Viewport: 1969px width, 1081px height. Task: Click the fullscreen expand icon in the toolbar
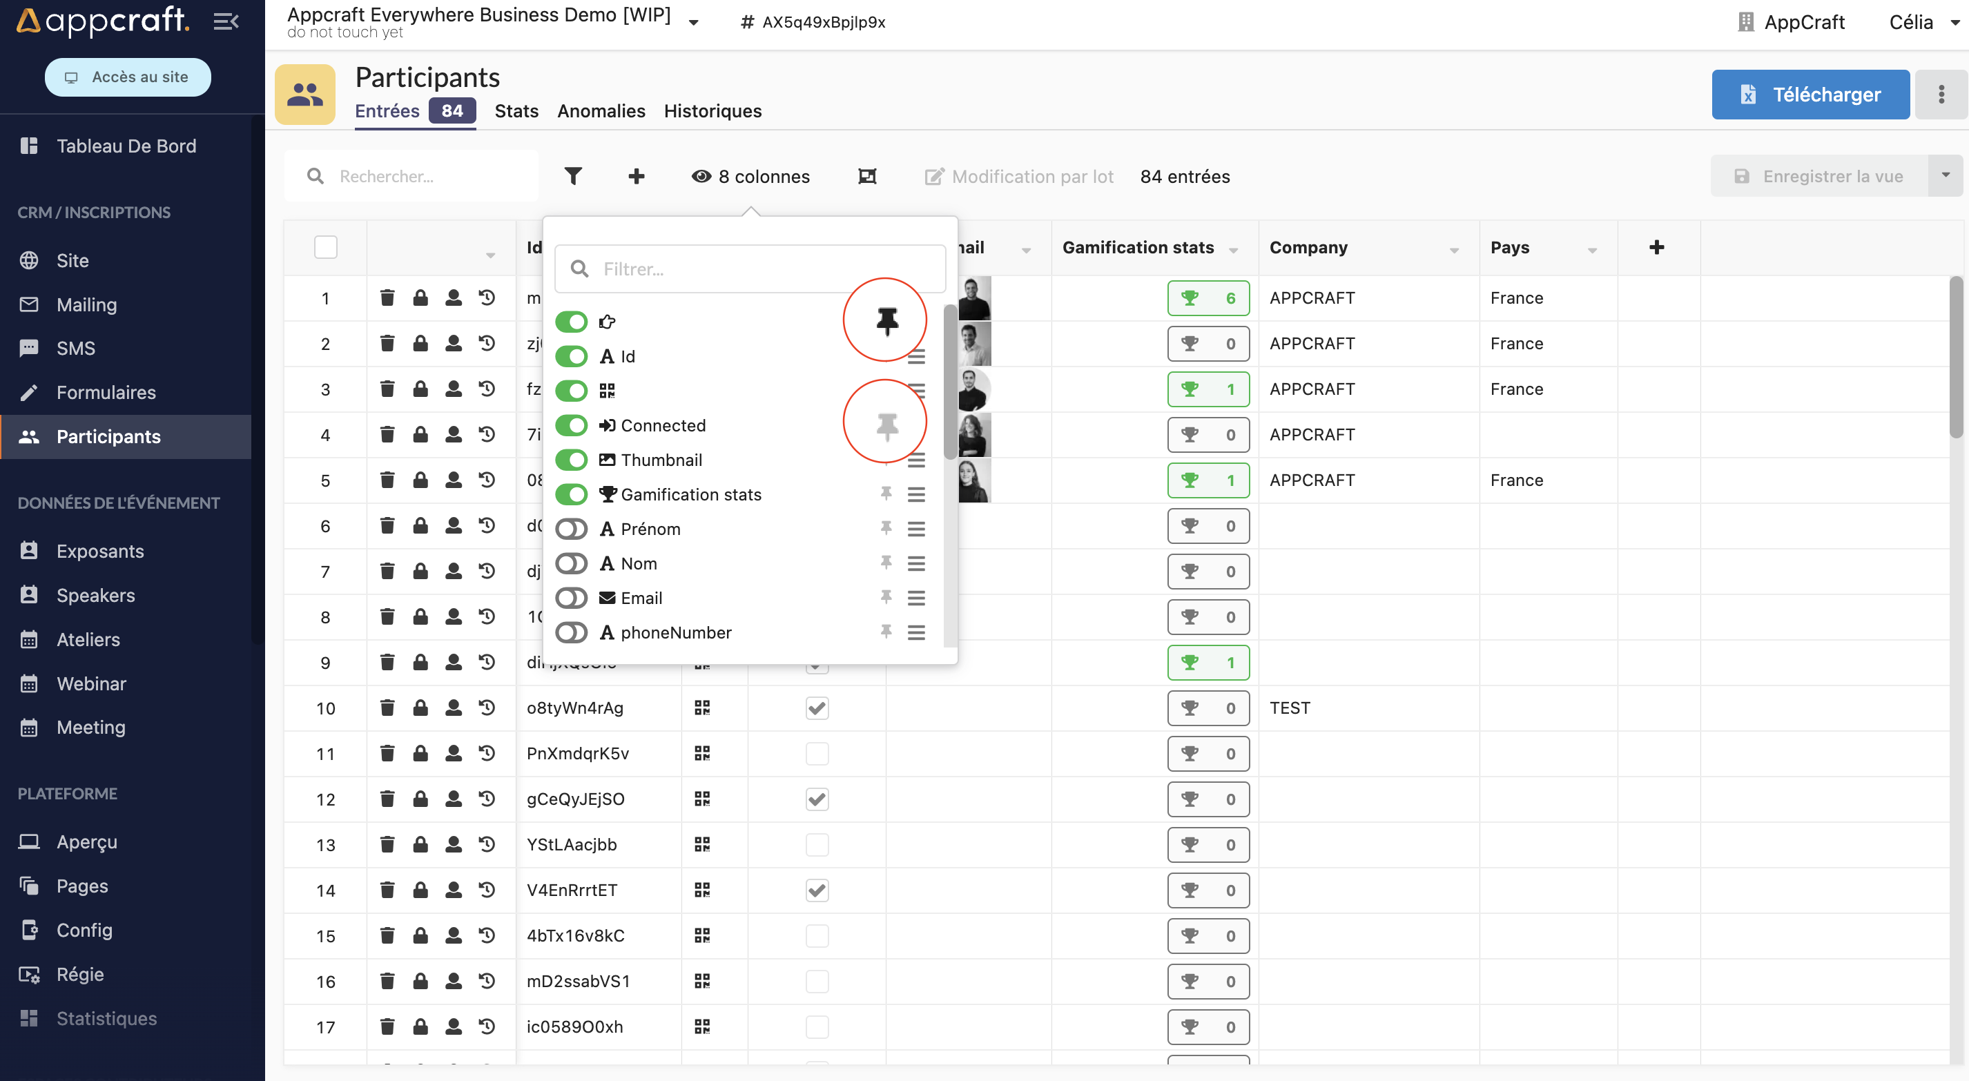pyautogui.click(x=867, y=176)
